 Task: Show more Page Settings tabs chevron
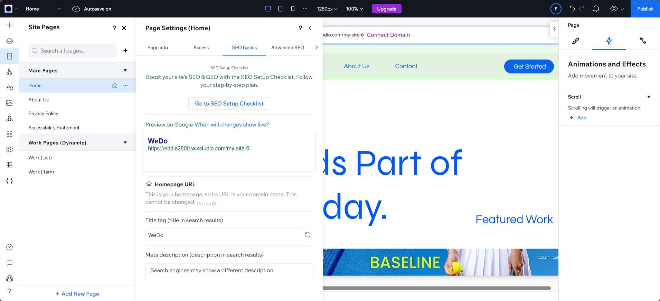click(316, 48)
